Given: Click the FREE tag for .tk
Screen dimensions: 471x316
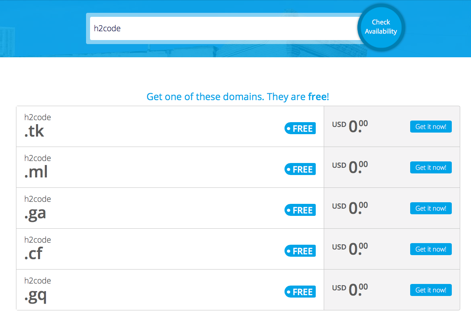Looking at the screenshot, I should [x=300, y=129].
